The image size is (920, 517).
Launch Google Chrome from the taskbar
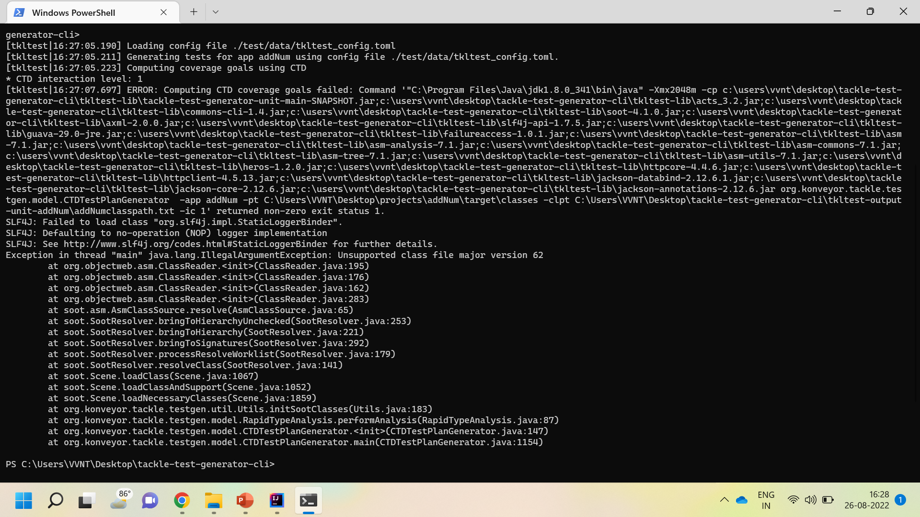[181, 500]
